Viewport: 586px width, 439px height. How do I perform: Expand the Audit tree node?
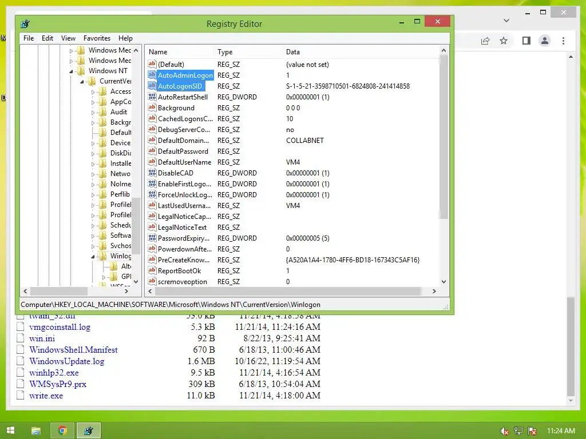tap(93, 113)
